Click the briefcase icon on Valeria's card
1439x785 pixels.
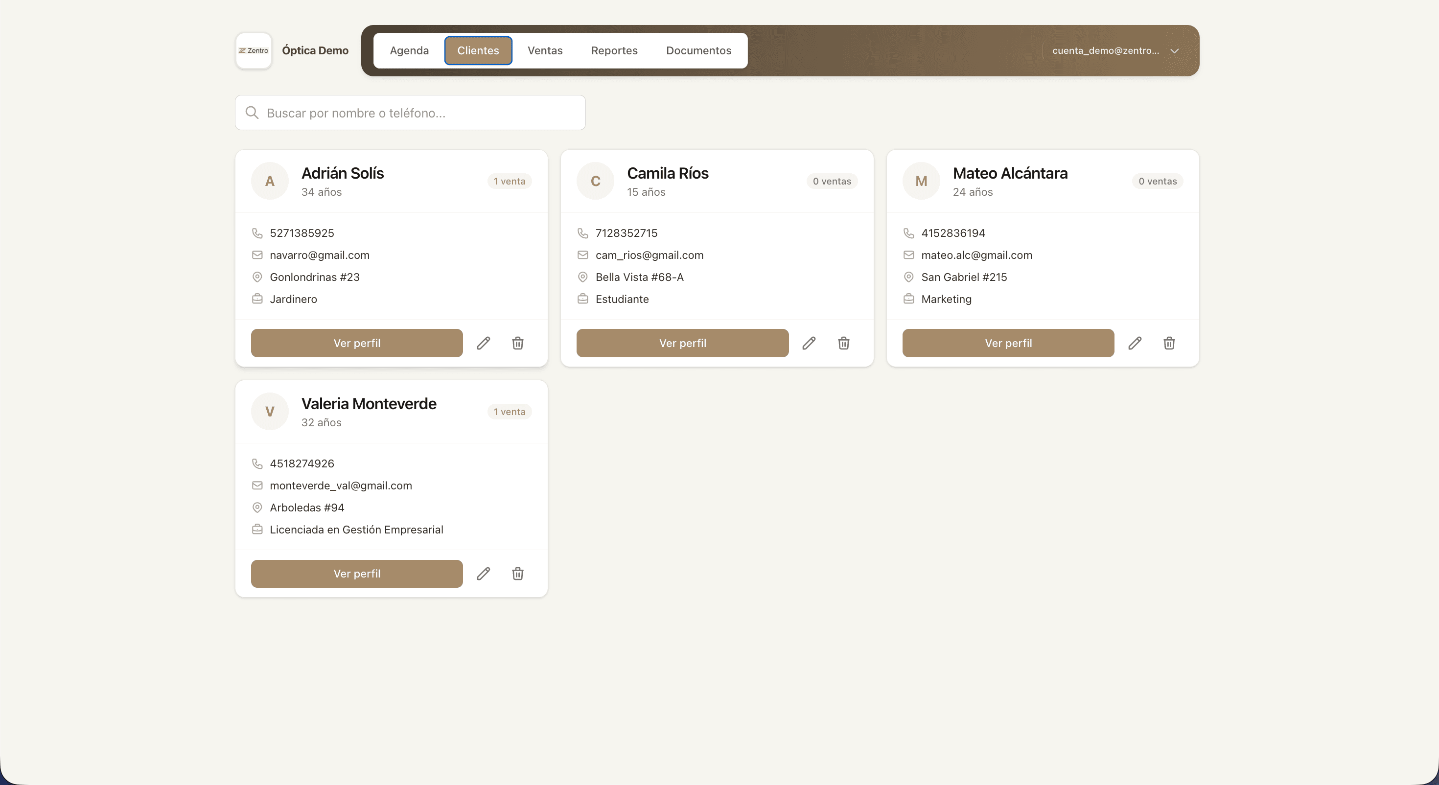click(x=257, y=529)
